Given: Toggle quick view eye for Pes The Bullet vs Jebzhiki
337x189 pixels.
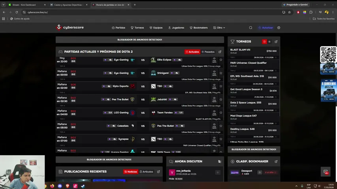Looking at the screenshot, I should click(x=214, y=100).
